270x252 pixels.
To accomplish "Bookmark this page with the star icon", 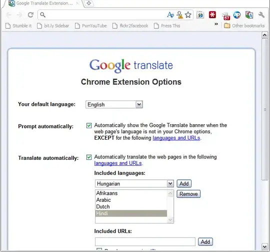I will coord(188,15).
